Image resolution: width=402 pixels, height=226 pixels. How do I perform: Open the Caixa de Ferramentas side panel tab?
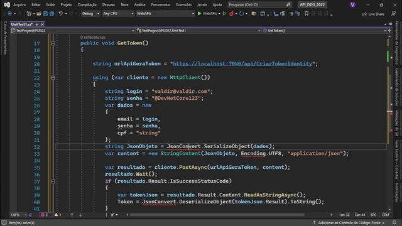(5, 38)
